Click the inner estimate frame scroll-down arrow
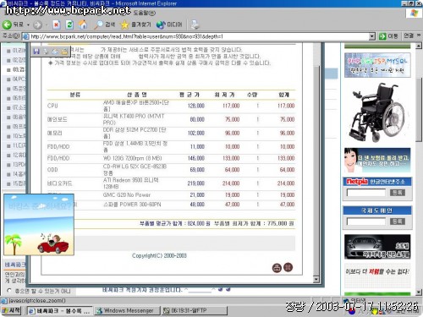 316,280
